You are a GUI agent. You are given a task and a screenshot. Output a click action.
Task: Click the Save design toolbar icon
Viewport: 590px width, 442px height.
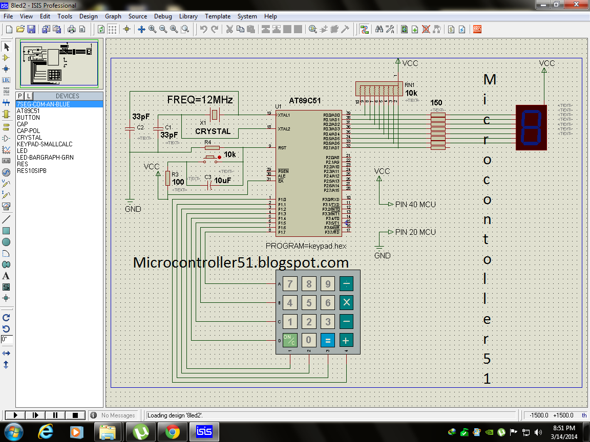pyautogui.click(x=31, y=29)
